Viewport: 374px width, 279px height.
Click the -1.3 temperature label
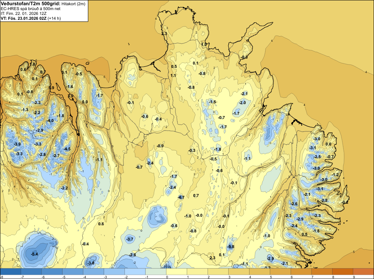(x=25, y=110)
